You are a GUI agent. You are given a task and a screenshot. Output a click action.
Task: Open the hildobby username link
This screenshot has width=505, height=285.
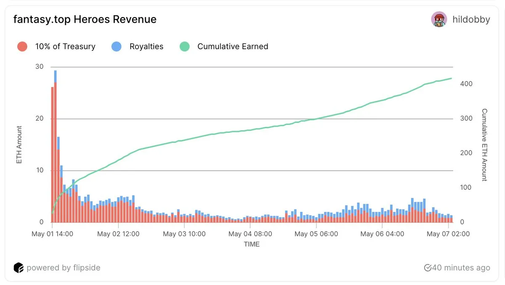pos(471,20)
